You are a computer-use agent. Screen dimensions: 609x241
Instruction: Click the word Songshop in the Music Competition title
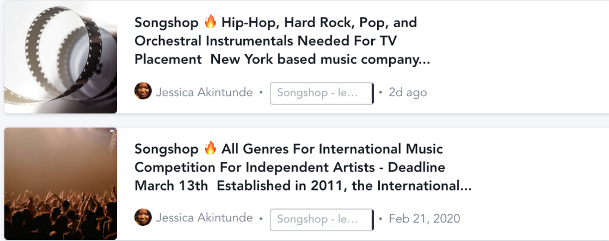[x=167, y=148]
